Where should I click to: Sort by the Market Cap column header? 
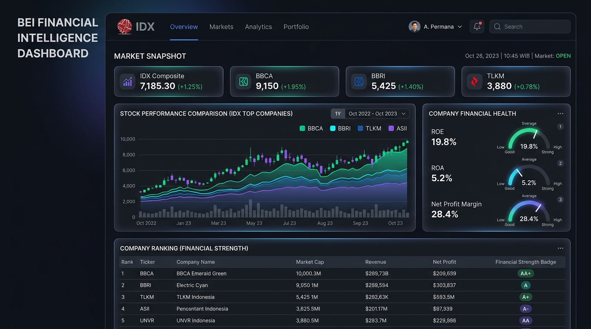(x=310, y=262)
